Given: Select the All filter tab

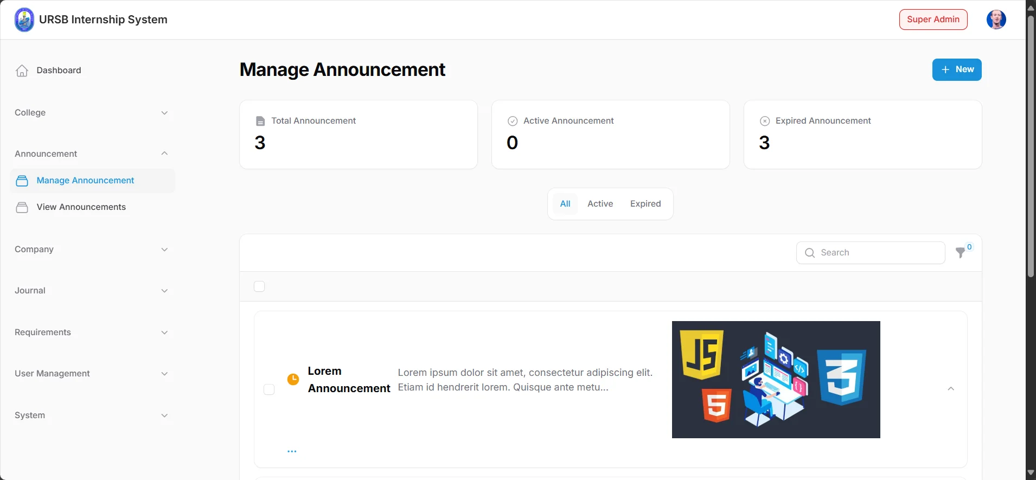Looking at the screenshot, I should tap(565, 204).
